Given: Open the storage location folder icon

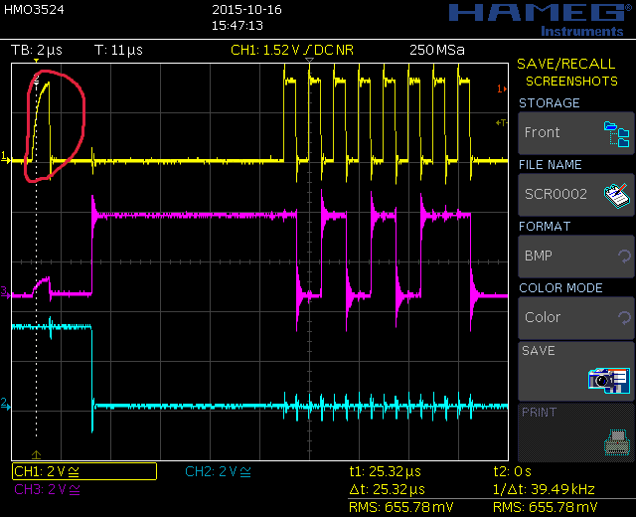Looking at the screenshot, I should pyautogui.click(x=616, y=134).
